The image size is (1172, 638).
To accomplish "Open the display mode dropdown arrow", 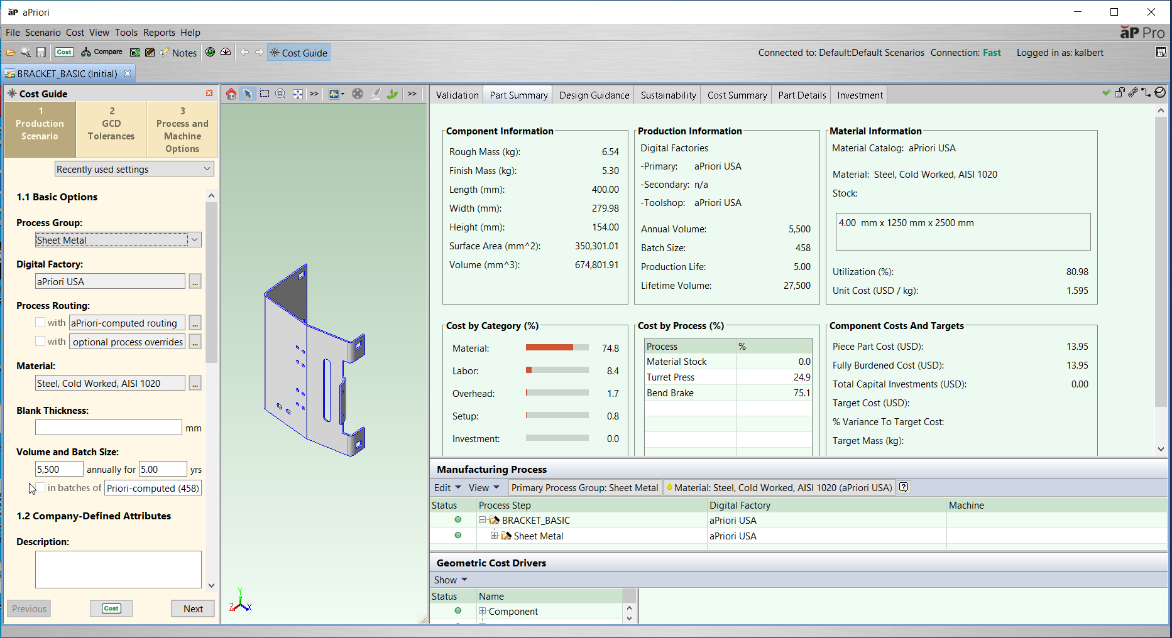I will coord(342,94).
